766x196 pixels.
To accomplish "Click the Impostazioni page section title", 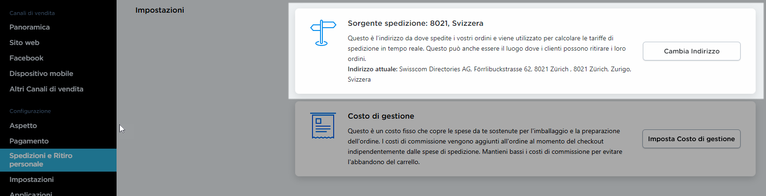I will 160,10.
